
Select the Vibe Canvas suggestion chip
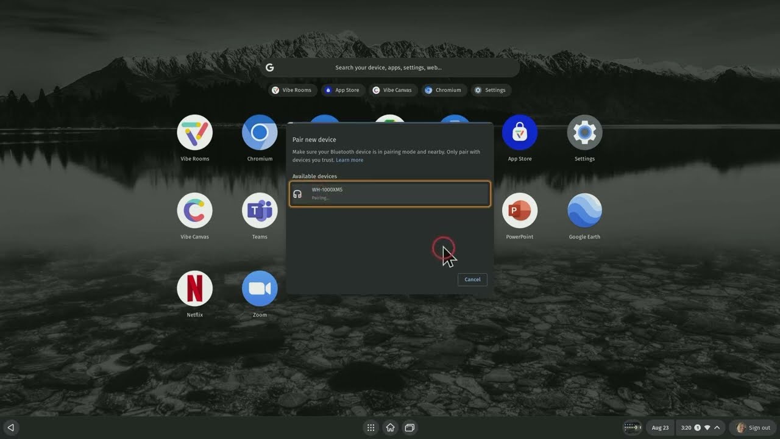[392, 90]
